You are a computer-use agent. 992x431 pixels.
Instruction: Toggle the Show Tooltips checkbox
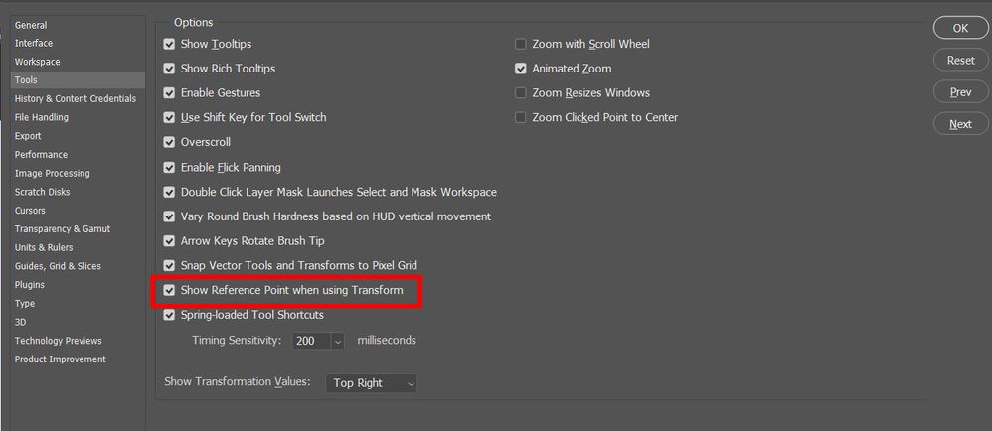pos(169,44)
